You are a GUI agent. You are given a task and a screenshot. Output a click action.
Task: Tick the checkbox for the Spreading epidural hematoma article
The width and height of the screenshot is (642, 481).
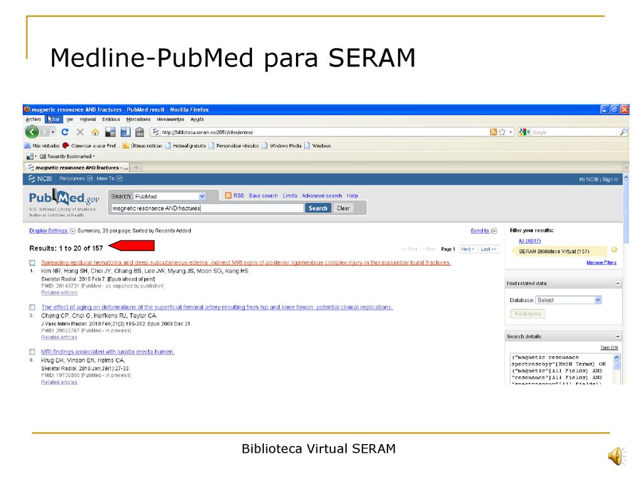pyautogui.click(x=33, y=262)
